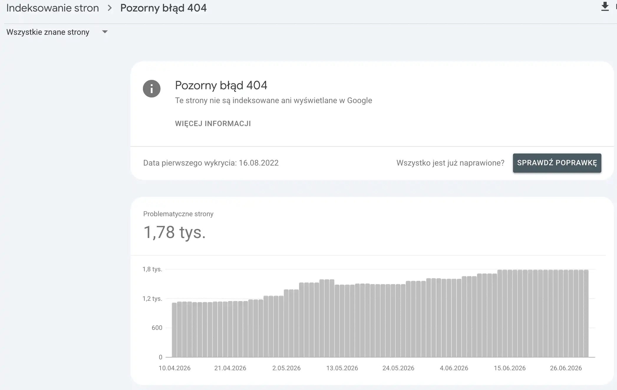Screen dimensions: 617x390
Task: Click the 26.06.2026 date on chart axis
Action: [x=566, y=368]
